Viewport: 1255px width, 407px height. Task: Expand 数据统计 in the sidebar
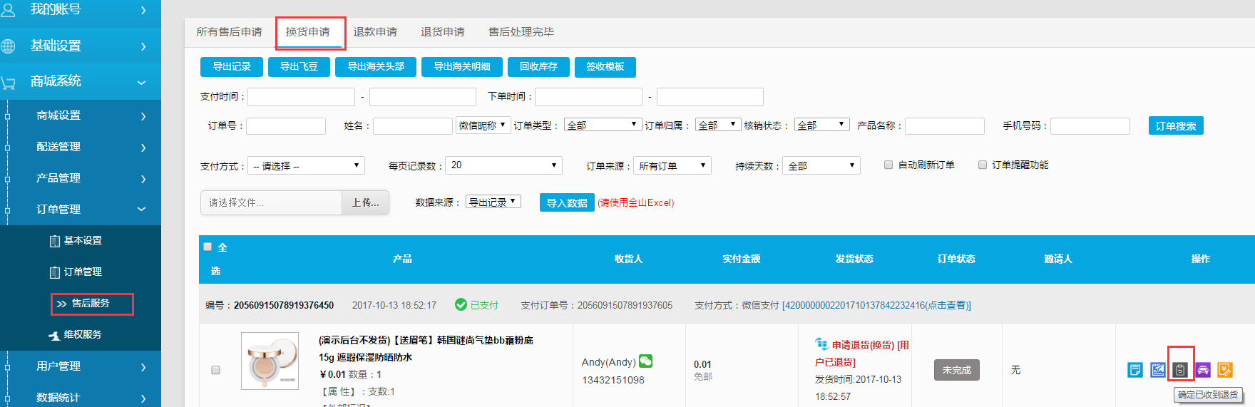[x=81, y=397]
